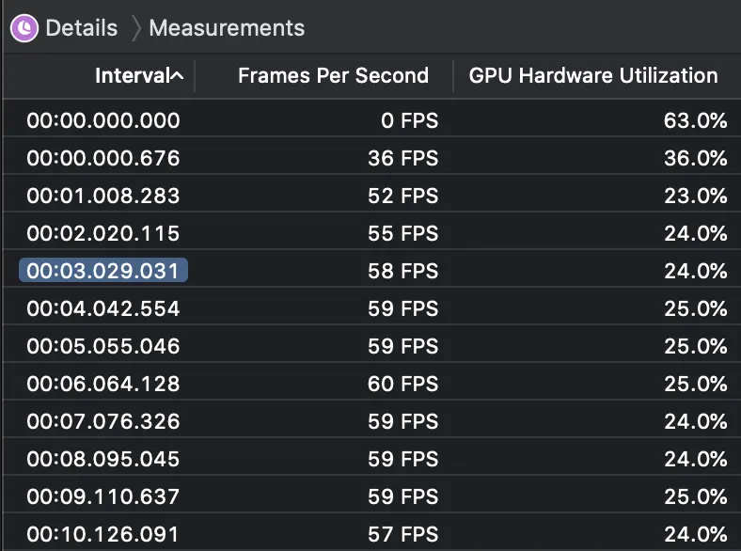The width and height of the screenshot is (741, 551).
Task: Select the 00:00.000.676 interval row
Action: click(103, 158)
